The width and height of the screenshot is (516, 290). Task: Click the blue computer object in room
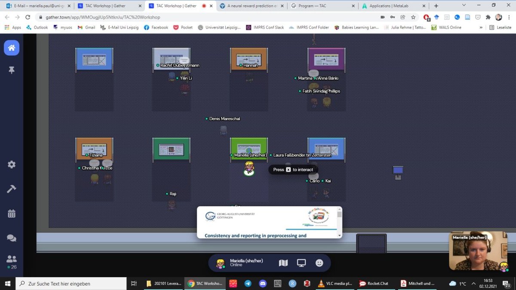398,172
